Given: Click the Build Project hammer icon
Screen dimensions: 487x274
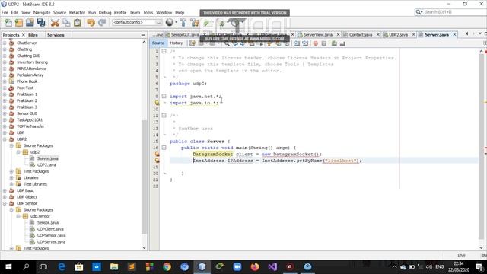Looking at the screenshot, I should click(183, 22).
